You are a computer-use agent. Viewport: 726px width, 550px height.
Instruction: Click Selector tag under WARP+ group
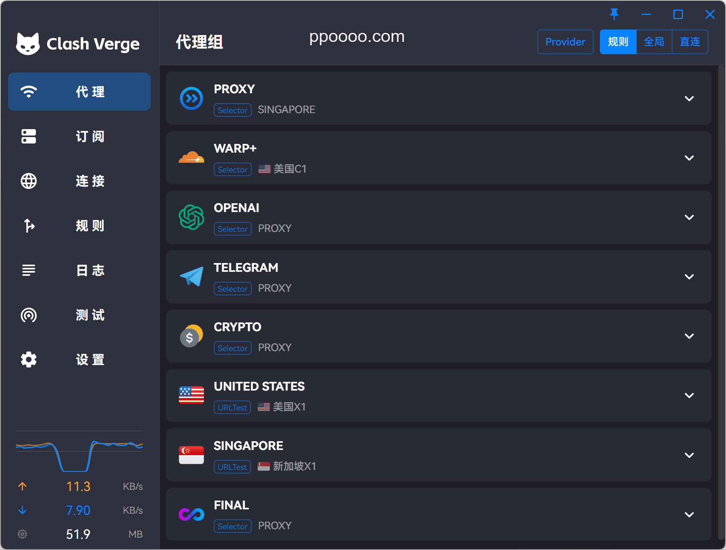[x=233, y=169]
